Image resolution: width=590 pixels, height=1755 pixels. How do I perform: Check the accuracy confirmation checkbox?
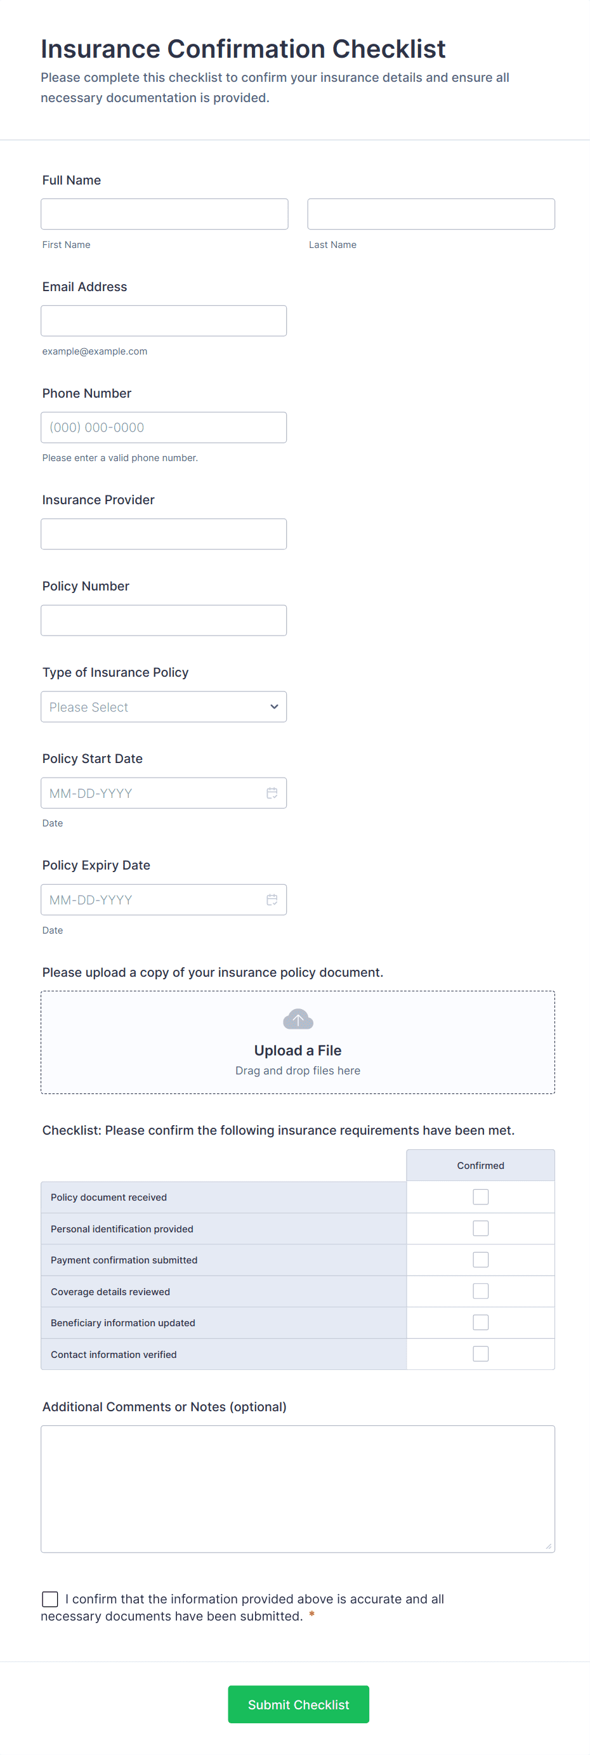49,1599
